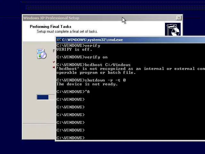Viewport: 205px width, 154px height.
Task: Click the last C:\WINDOWS> prompt at the bottom
Action: [70, 138]
